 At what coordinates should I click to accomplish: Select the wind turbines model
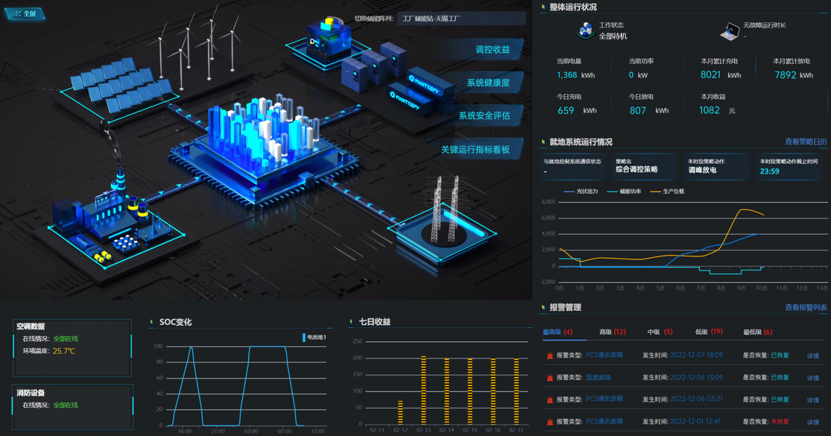(200, 46)
